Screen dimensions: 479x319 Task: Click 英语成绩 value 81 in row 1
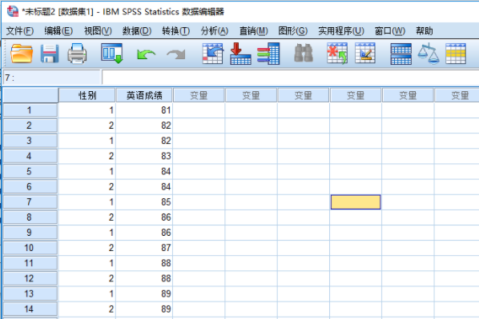(144, 110)
